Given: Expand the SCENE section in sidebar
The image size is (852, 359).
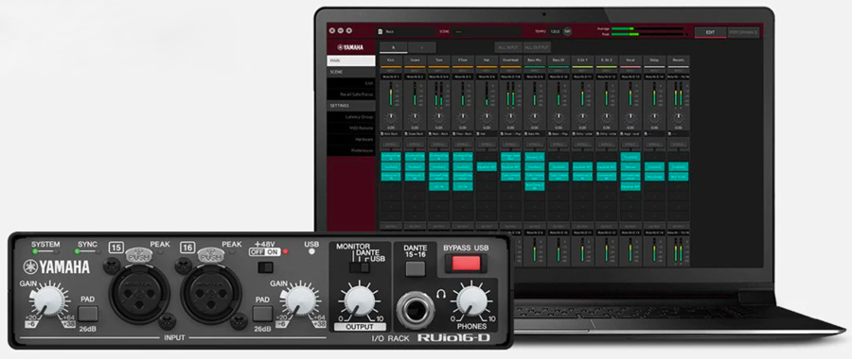Looking at the screenshot, I should point(351,72).
